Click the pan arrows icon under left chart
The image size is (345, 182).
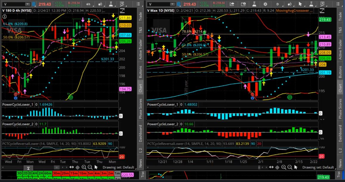[72, 167]
